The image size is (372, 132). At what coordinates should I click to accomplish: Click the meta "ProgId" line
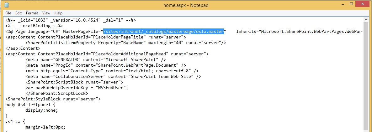tap(106, 65)
